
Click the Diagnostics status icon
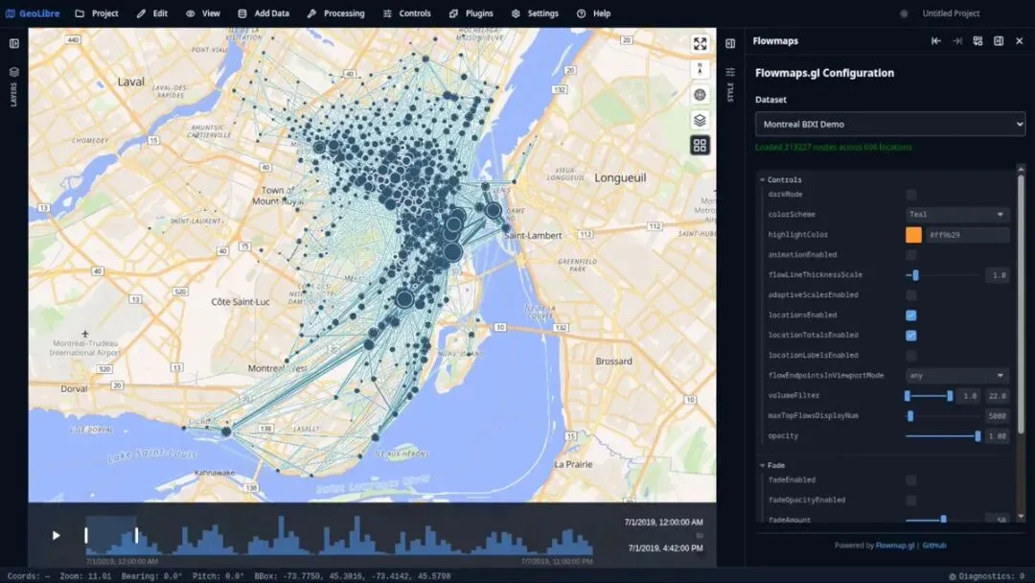click(x=952, y=576)
